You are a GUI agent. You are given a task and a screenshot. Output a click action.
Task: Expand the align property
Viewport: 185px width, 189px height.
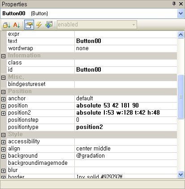point(3,149)
